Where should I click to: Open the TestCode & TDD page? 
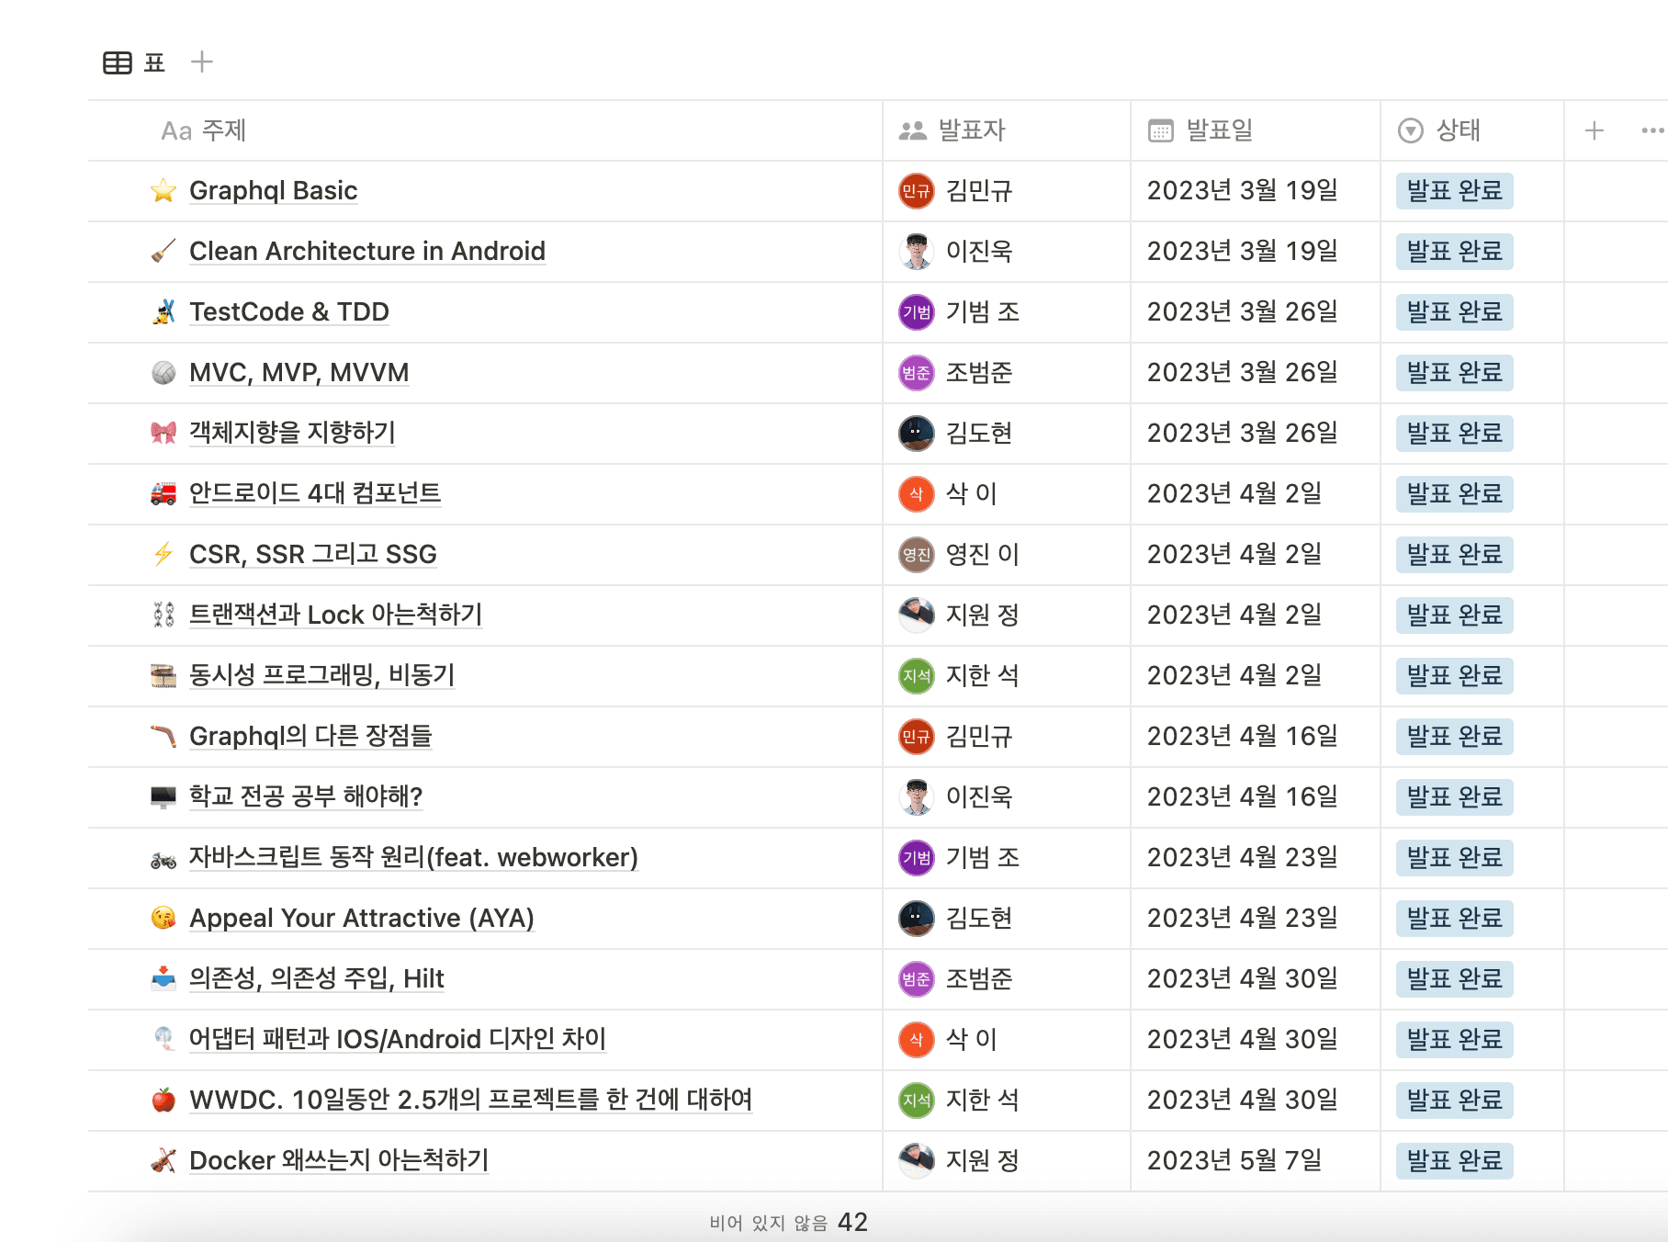(x=289, y=311)
